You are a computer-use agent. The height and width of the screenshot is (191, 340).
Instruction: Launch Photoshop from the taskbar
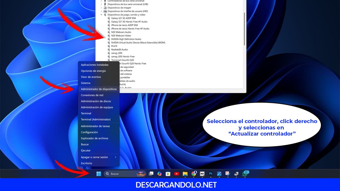211,174
